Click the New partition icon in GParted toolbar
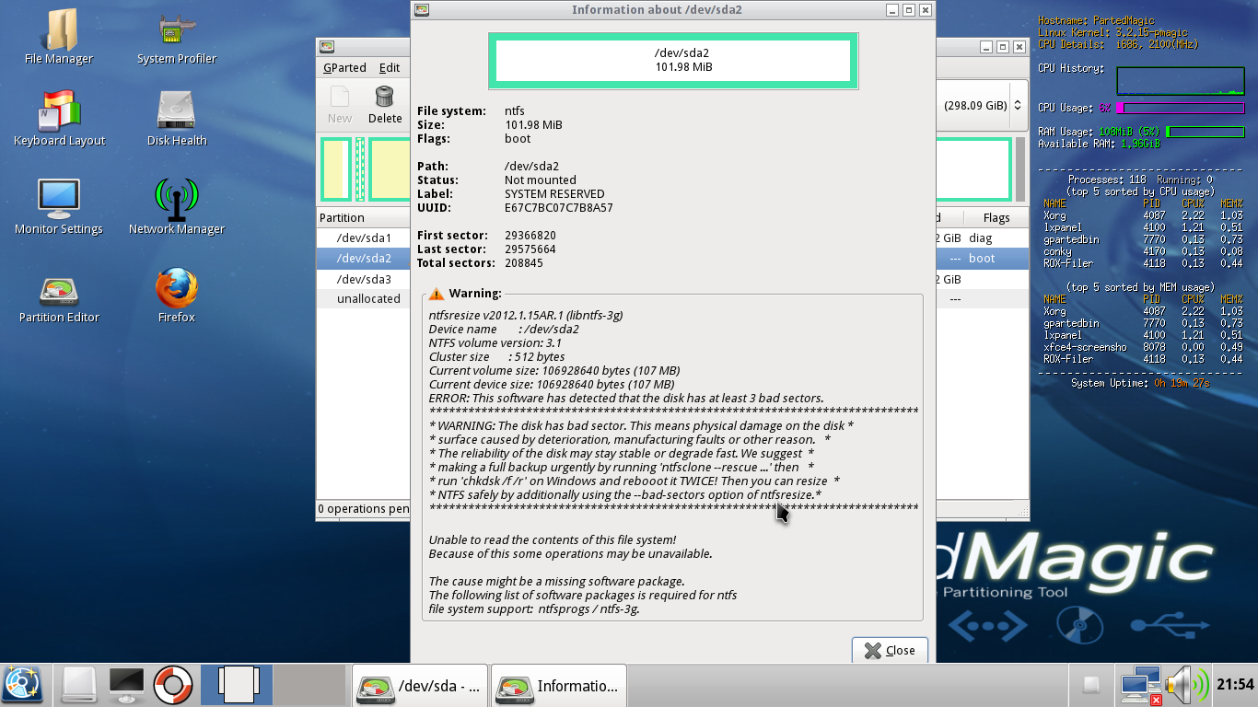 [339, 104]
